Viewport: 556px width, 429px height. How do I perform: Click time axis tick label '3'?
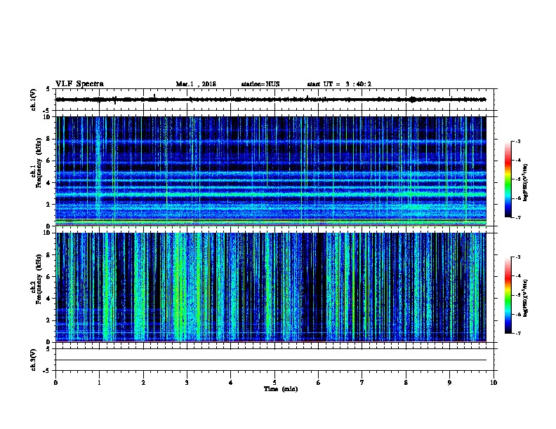[187, 383]
